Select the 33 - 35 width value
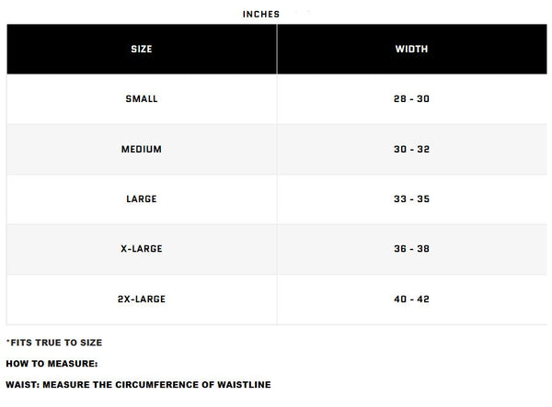The width and height of the screenshot is (552, 407). click(411, 199)
